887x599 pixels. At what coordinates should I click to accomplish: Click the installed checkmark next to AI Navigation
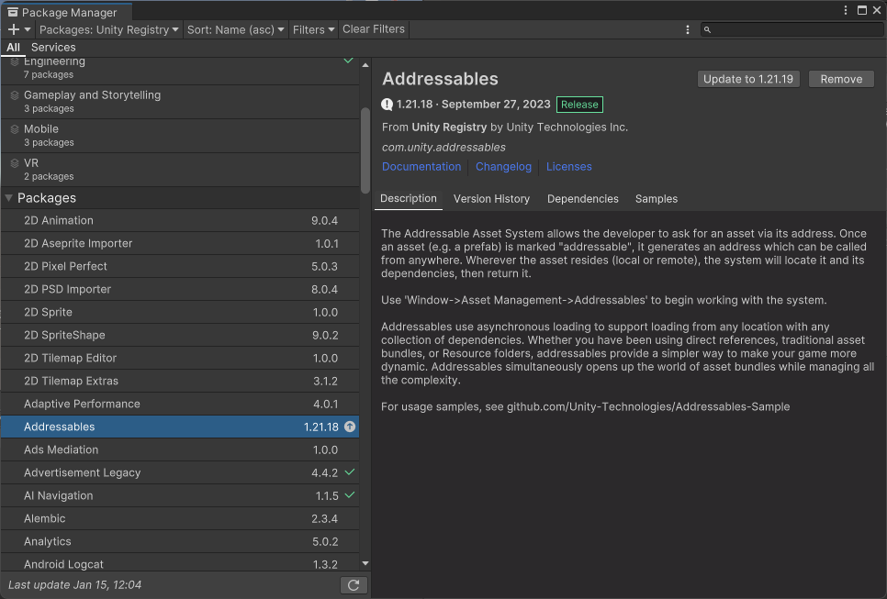350,495
